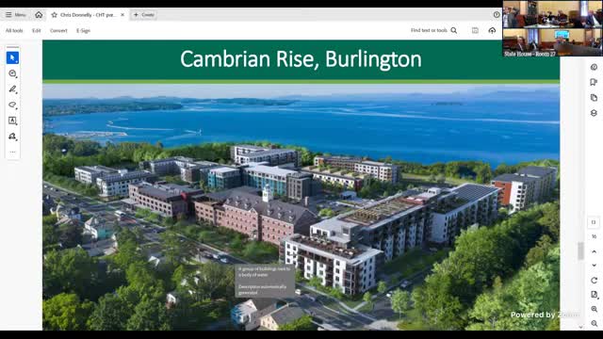Open the page display options icon

tap(594, 295)
